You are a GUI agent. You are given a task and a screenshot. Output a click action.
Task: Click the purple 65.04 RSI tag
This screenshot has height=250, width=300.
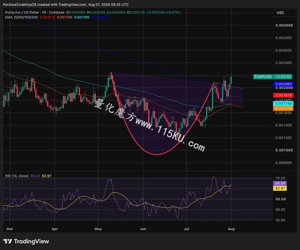[280, 183]
